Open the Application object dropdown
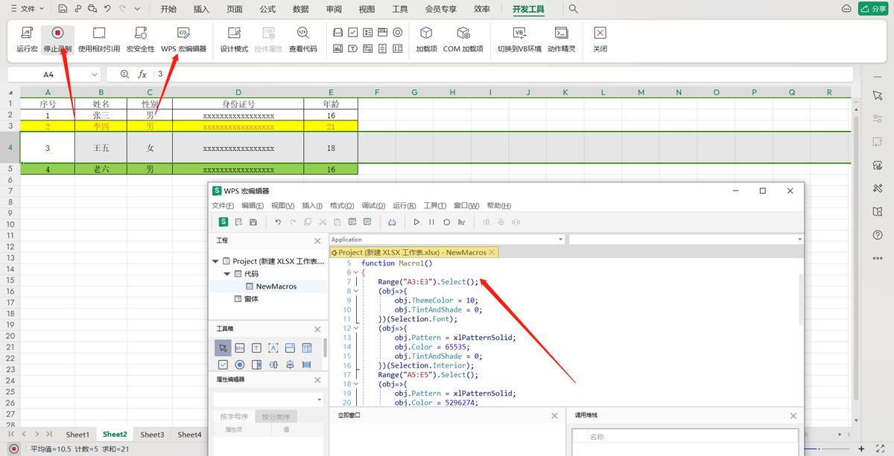The height and width of the screenshot is (456, 894). click(x=560, y=240)
